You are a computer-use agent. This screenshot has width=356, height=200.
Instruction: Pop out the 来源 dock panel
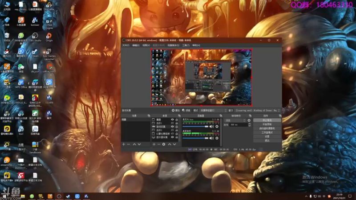pyautogui.click(x=179, y=116)
